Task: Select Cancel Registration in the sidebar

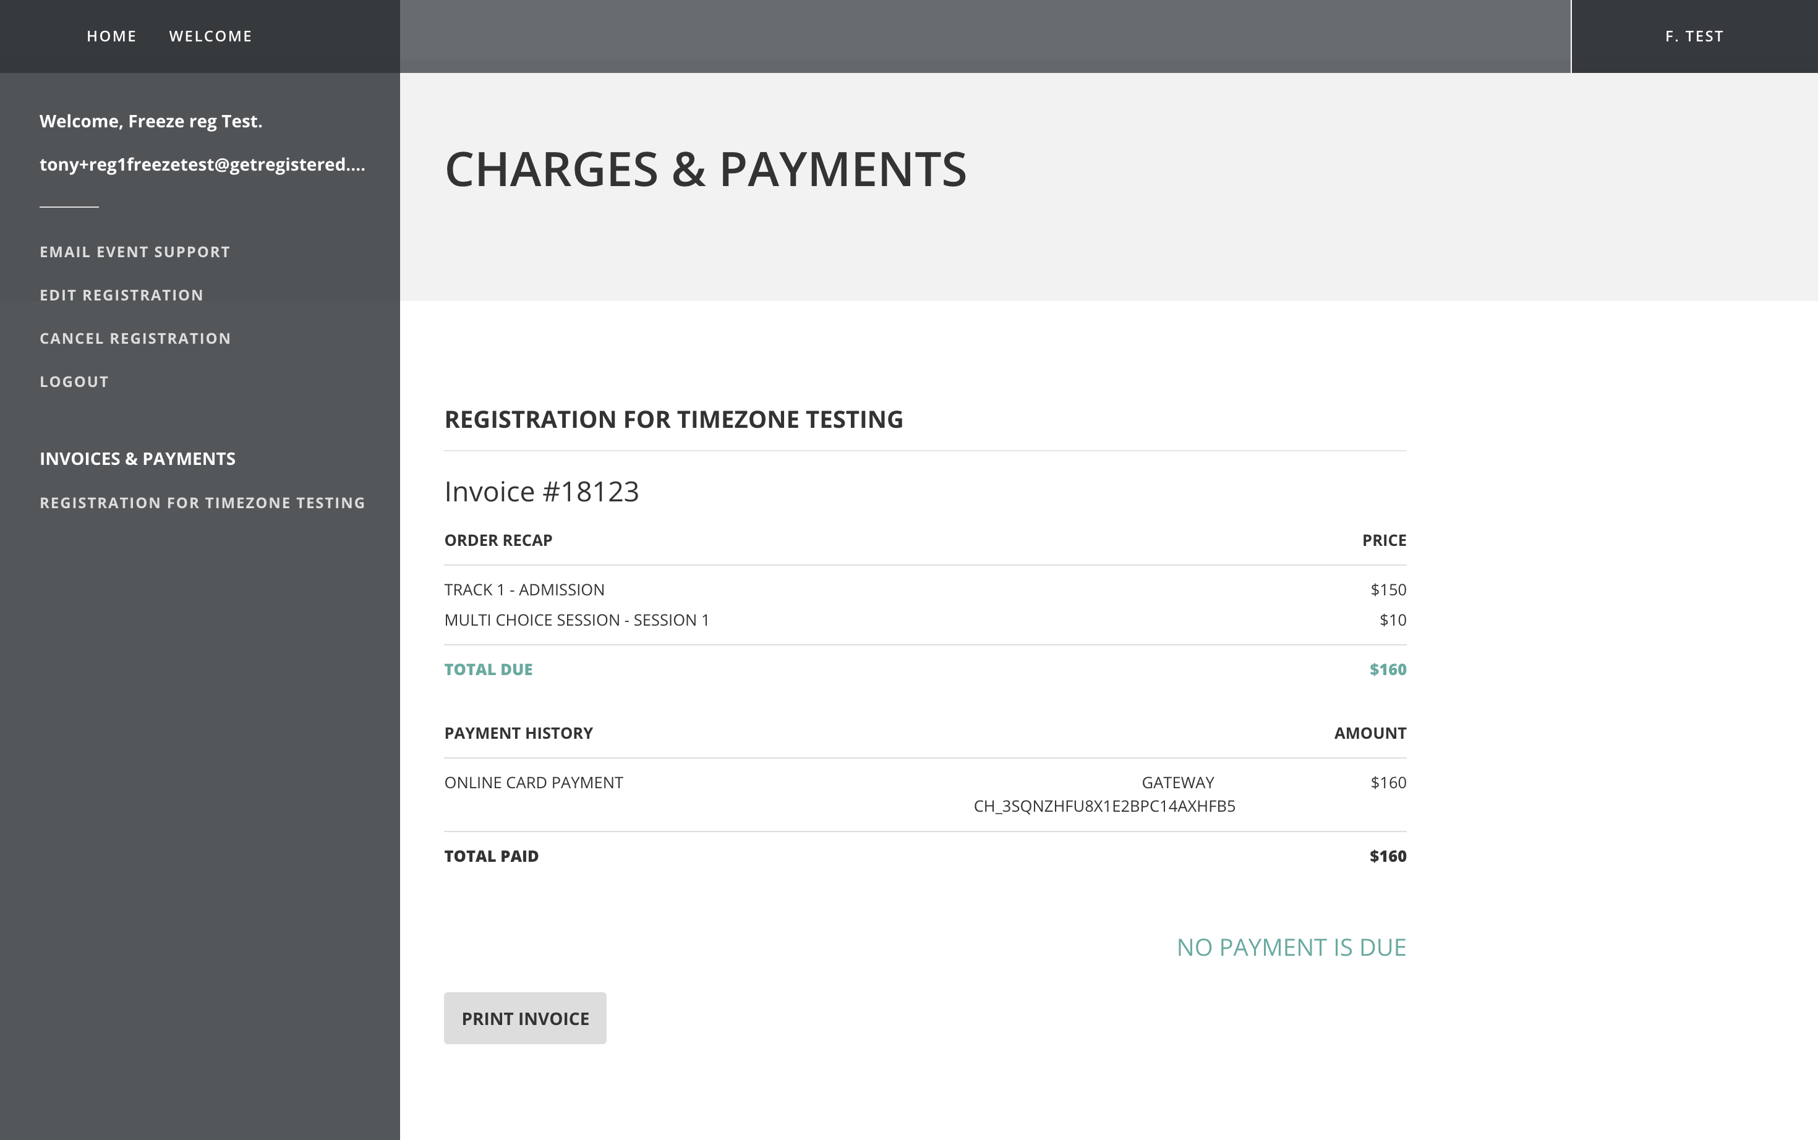Action: click(135, 339)
